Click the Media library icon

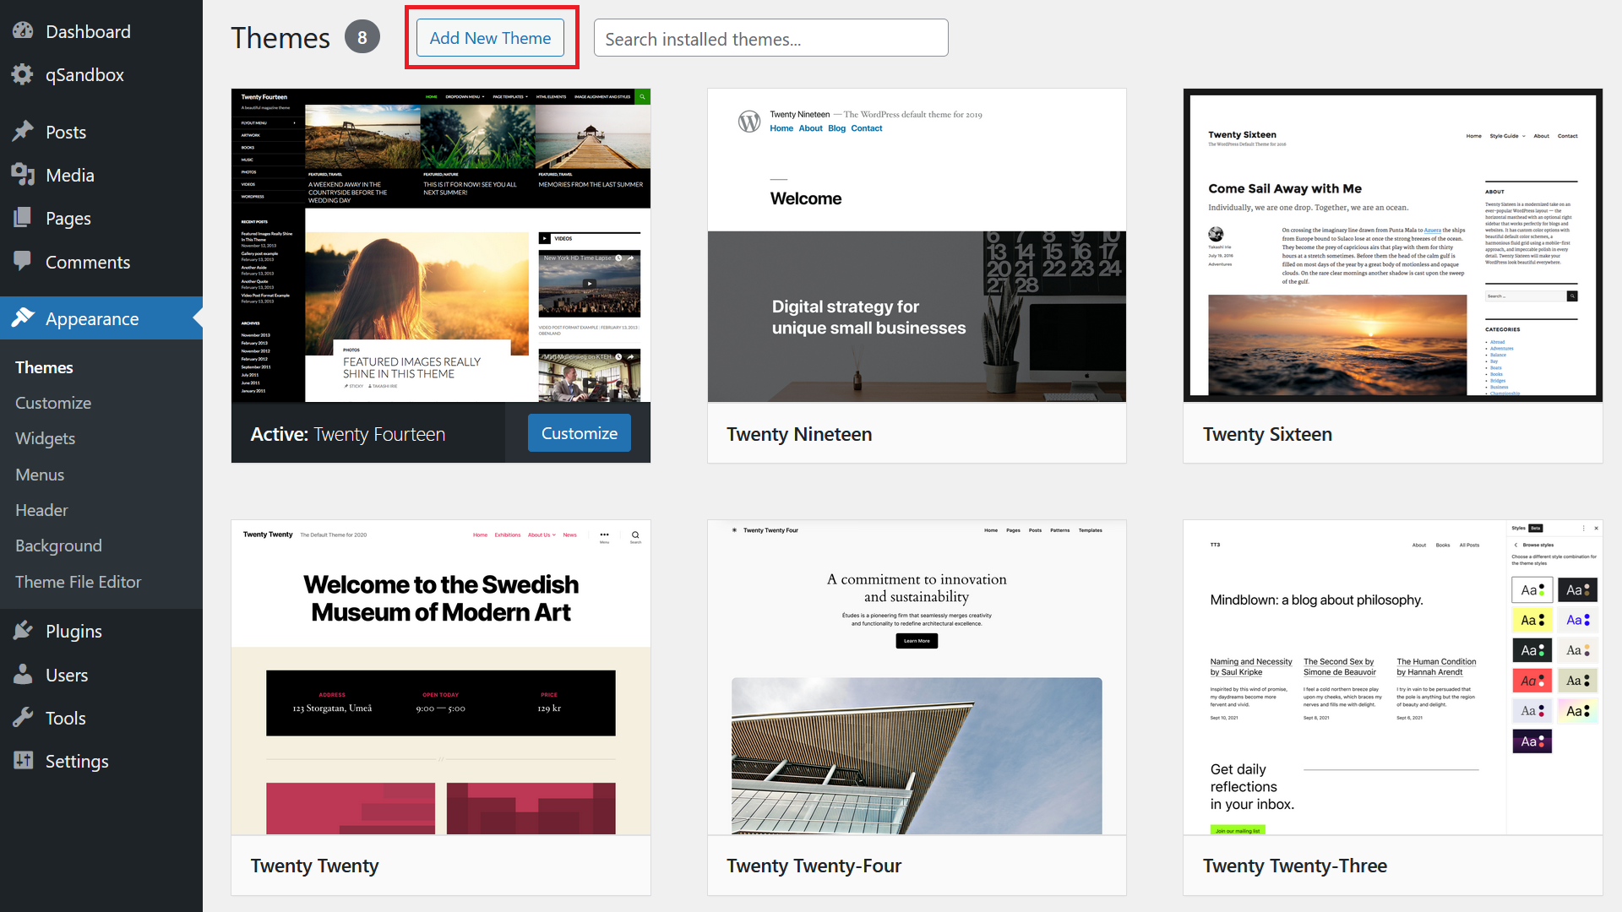click(x=23, y=175)
